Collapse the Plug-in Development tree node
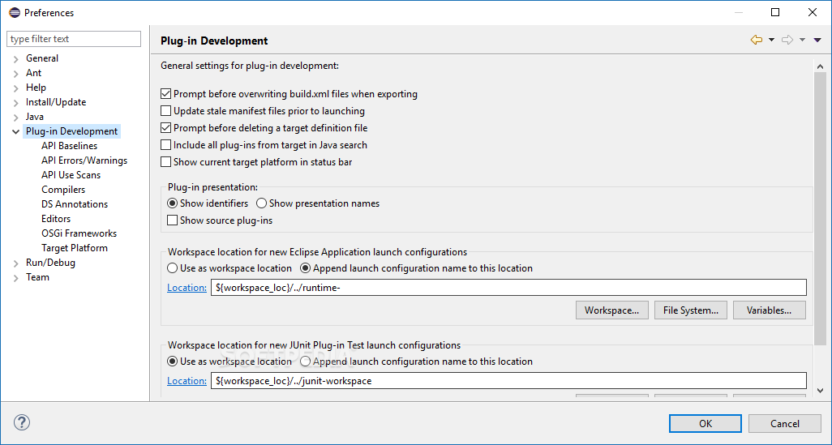This screenshot has width=832, height=445. tap(16, 131)
